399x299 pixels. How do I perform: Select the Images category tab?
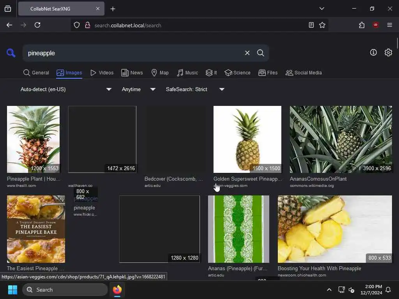pos(69,73)
